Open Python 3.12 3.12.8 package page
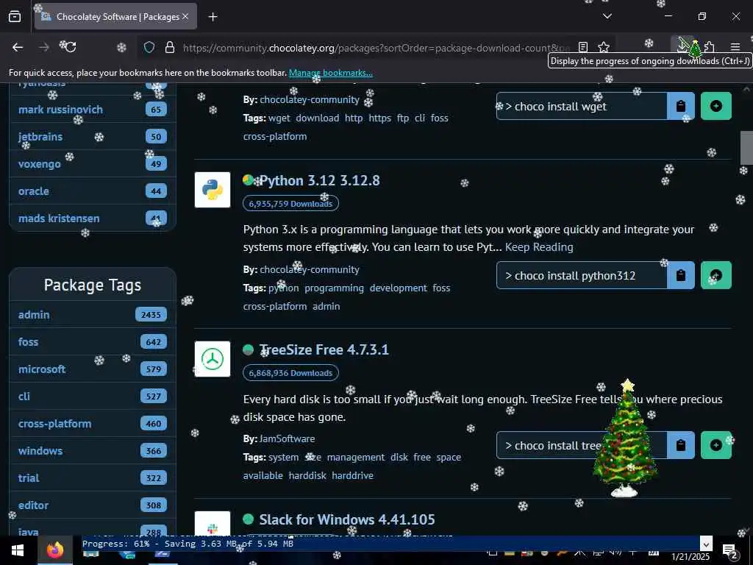The width and height of the screenshot is (753, 565). click(319, 181)
